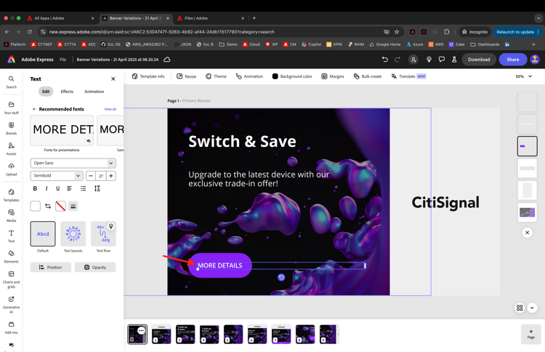The height and width of the screenshot is (352, 545).
Task: Click the cloud sync status icon
Action: click(x=167, y=60)
